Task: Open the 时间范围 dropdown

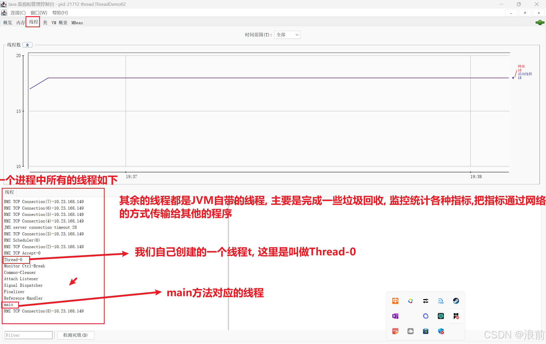Action: pyautogui.click(x=287, y=35)
